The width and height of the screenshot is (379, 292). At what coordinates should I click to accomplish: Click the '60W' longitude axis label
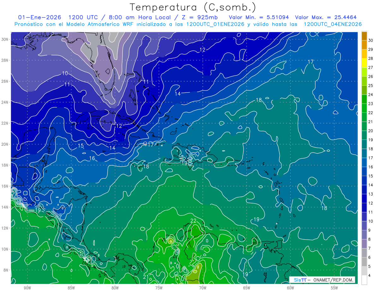291,288
